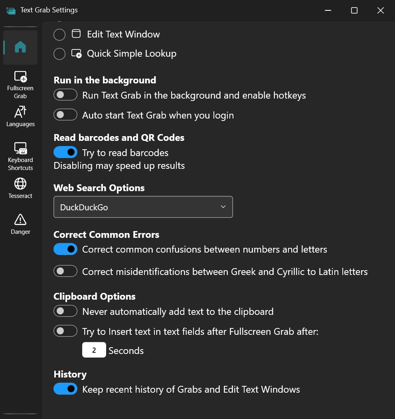Go to Languages settings section

tap(20, 117)
